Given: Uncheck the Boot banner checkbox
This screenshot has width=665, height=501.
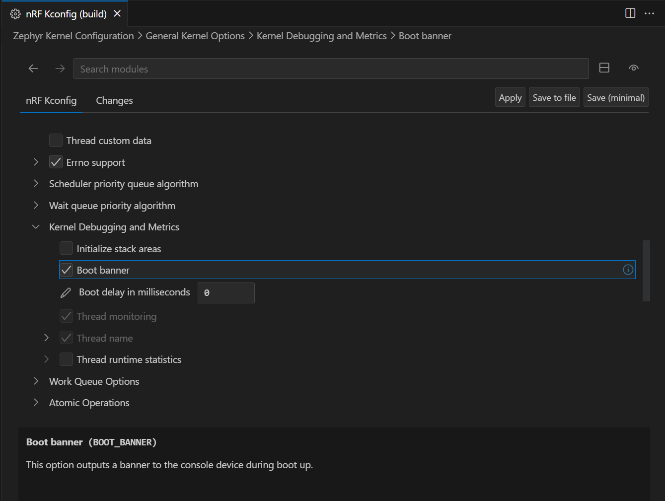Looking at the screenshot, I should [x=66, y=270].
